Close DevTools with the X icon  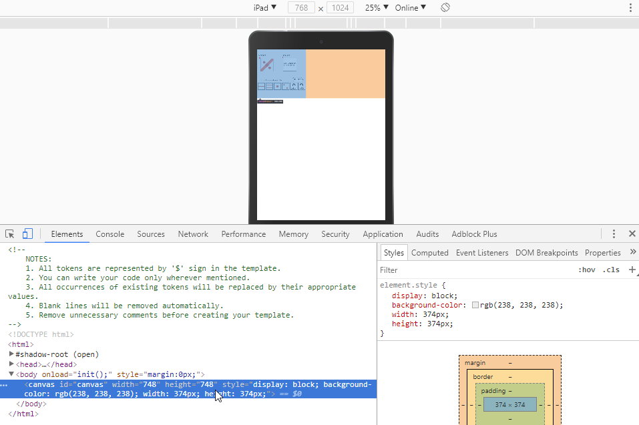(632, 234)
